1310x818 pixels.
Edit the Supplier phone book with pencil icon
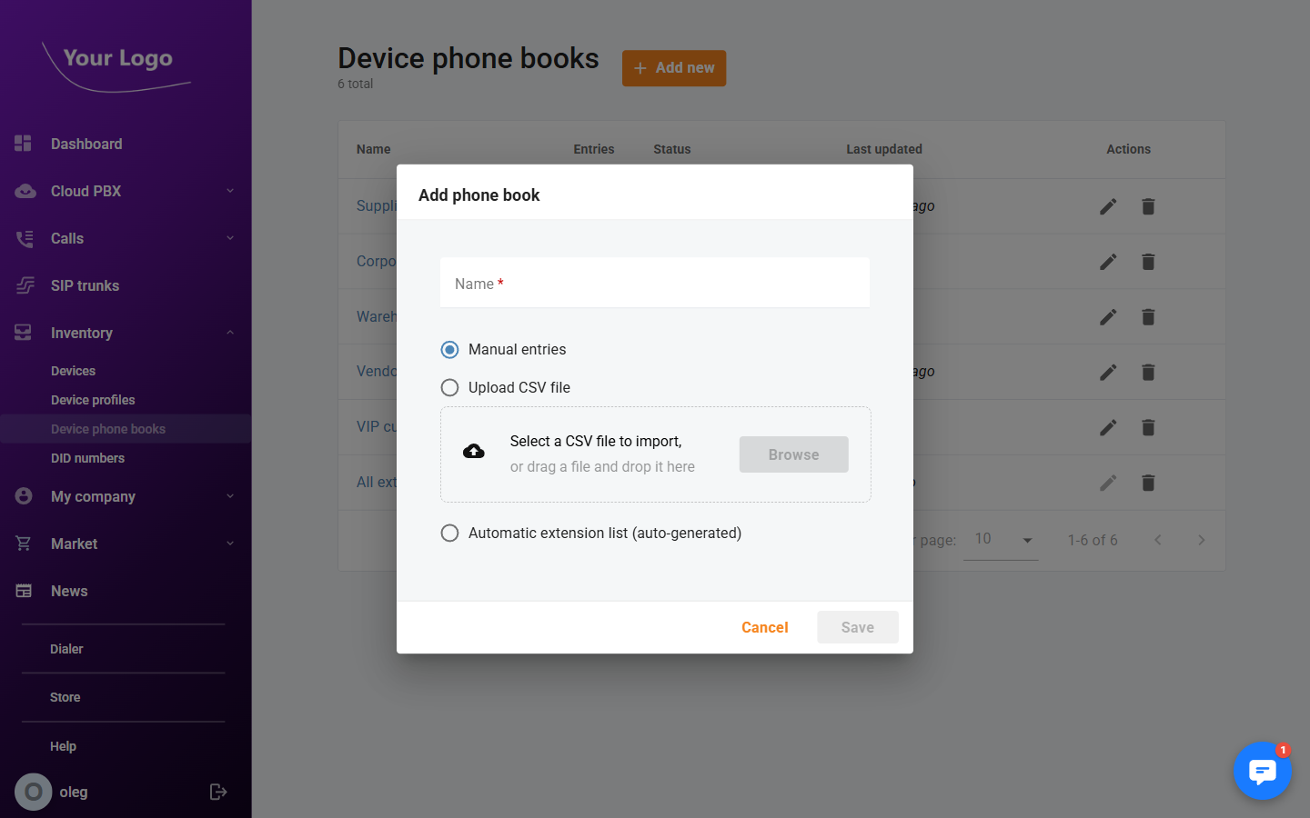(x=1108, y=206)
